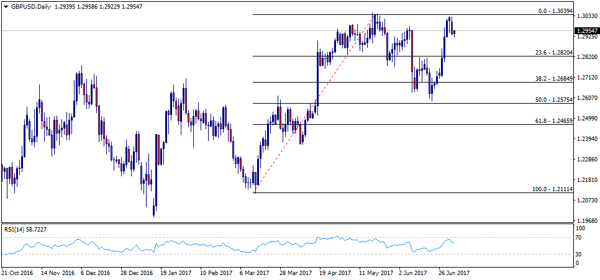Click the 1.19680 value on price axis
Image resolution: width=600 pixels, height=280 pixels.
click(587, 220)
